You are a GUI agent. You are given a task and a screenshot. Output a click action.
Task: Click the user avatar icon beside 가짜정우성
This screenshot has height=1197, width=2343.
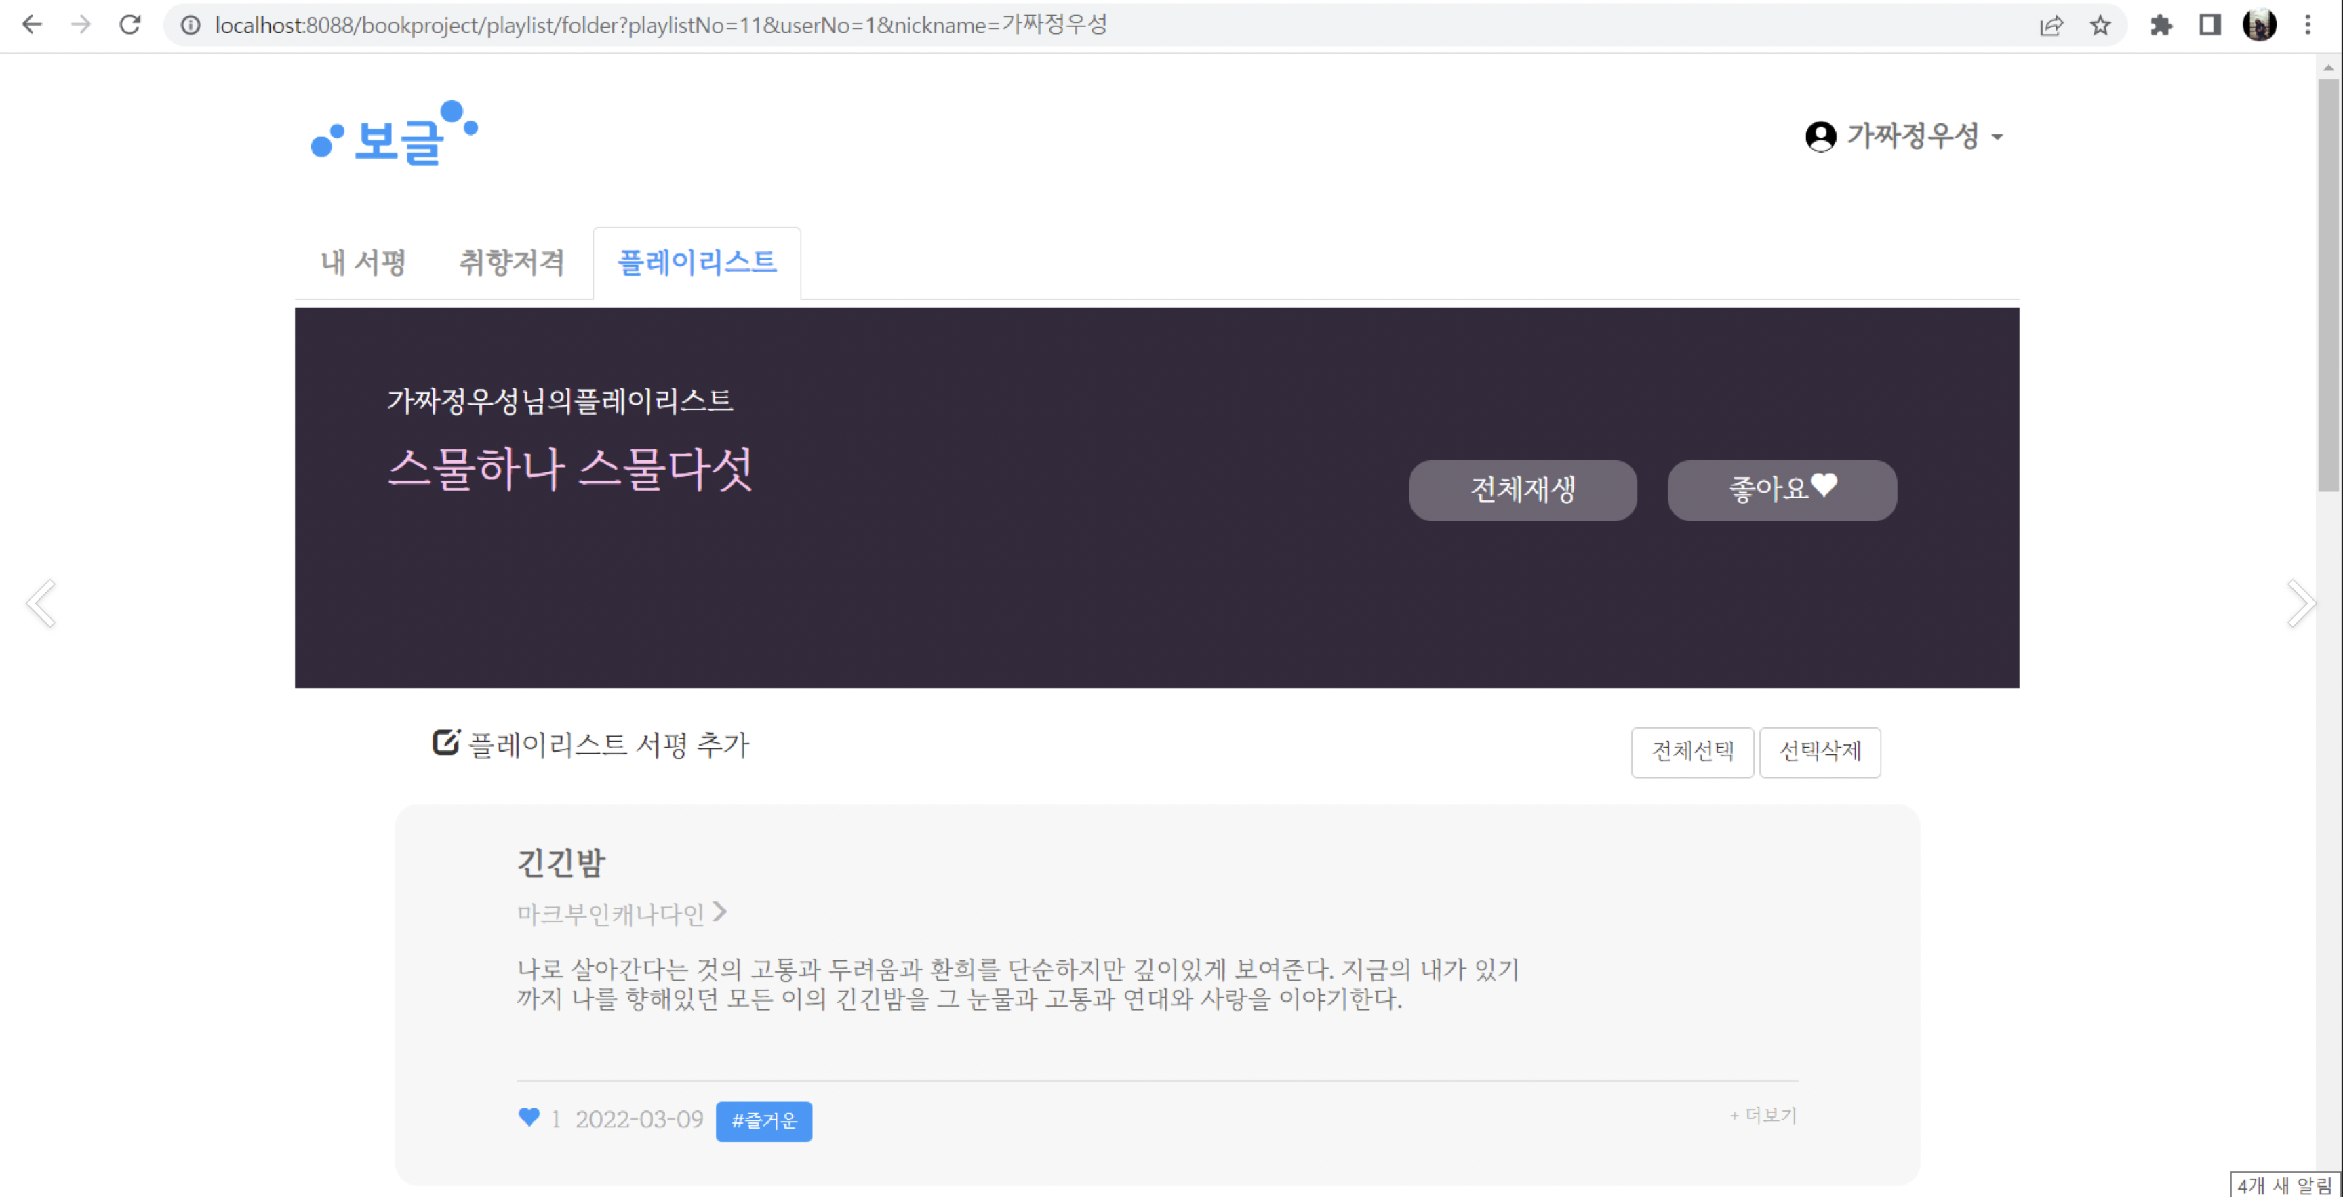[1821, 136]
